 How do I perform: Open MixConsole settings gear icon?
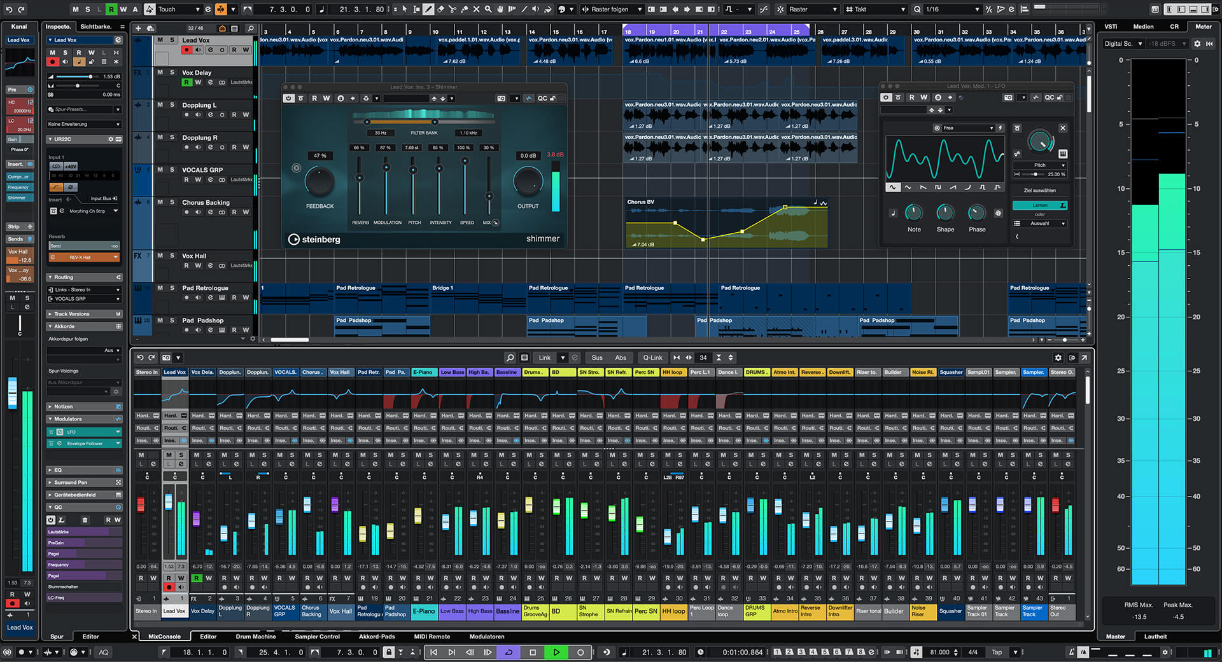tap(1058, 358)
